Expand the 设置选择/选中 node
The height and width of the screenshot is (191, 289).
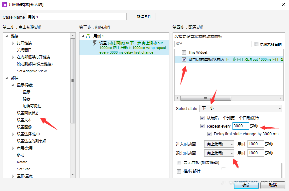click(13, 134)
